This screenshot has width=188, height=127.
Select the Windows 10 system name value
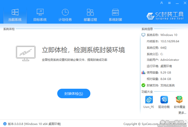pos(169,35)
